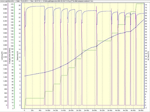Select the Energie(Limiter) [Wmin] axis label
The image size is (150, 112).
(10, 56)
